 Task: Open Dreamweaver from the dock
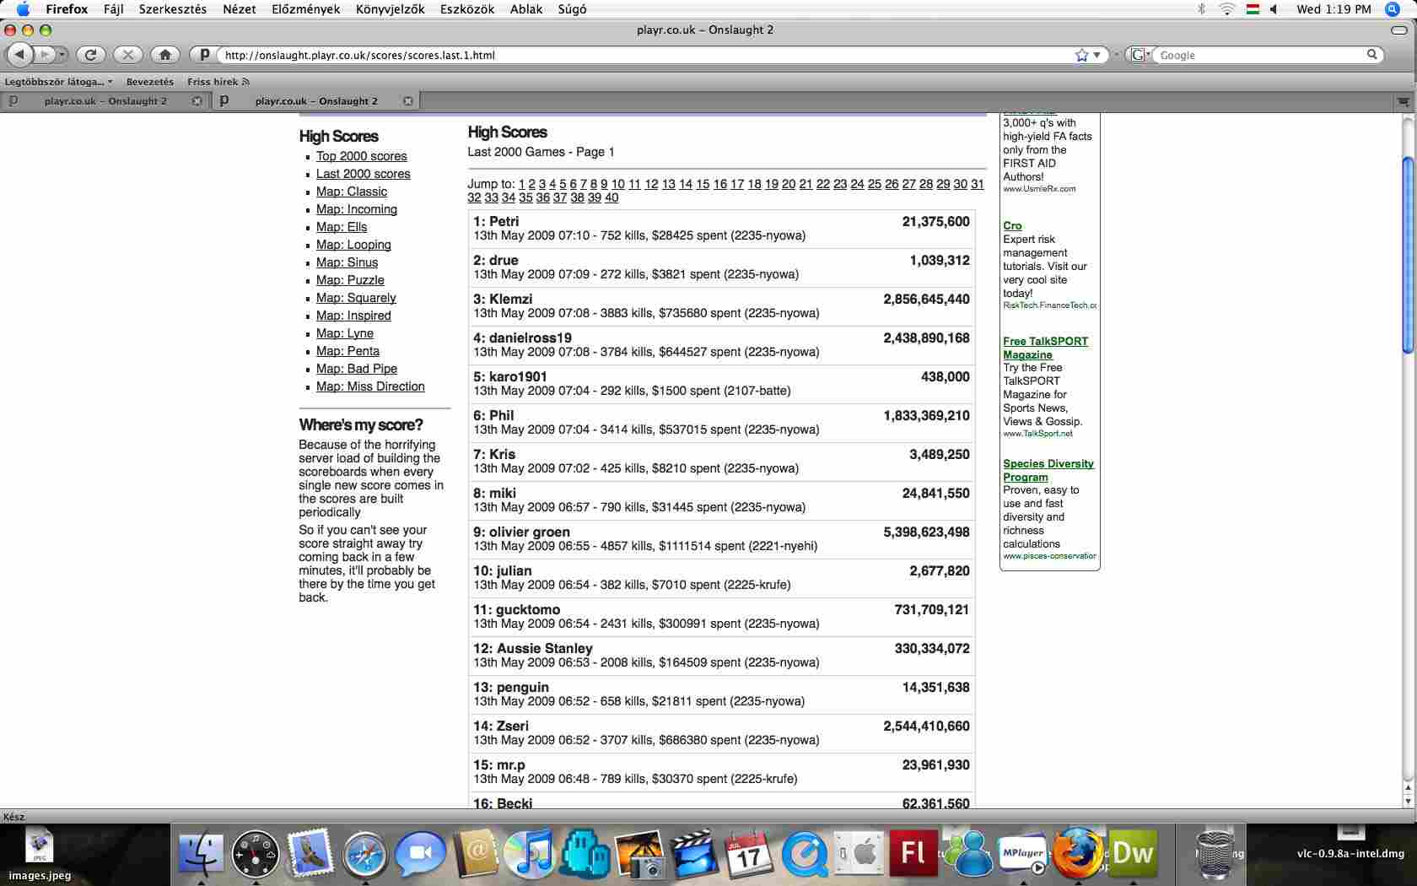click(1132, 853)
